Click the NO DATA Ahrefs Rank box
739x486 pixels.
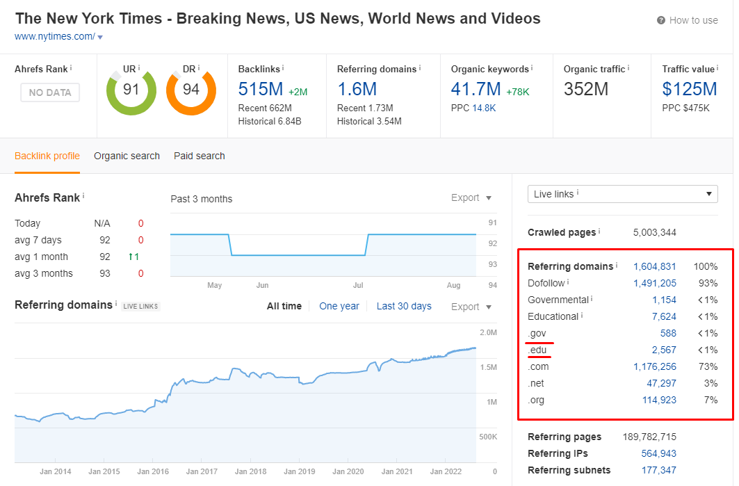[50, 92]
